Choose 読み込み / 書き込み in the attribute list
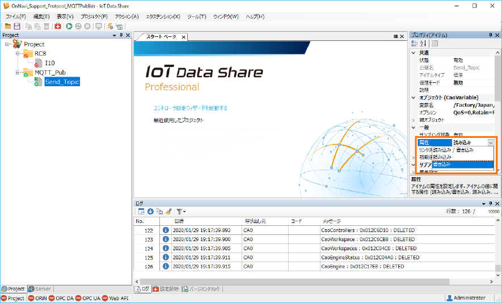The image size is (502, 303). click(463, 150)
